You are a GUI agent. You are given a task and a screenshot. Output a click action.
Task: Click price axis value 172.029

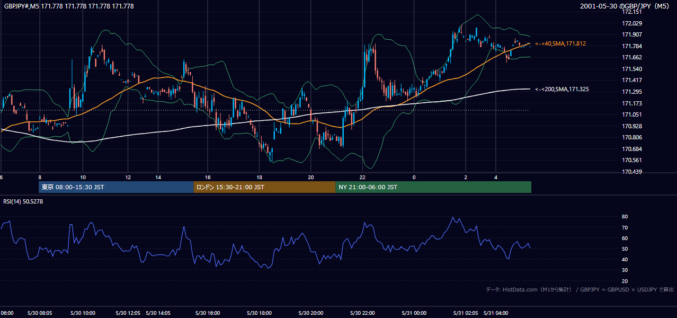pyautogui.click(x=632, y=23)
